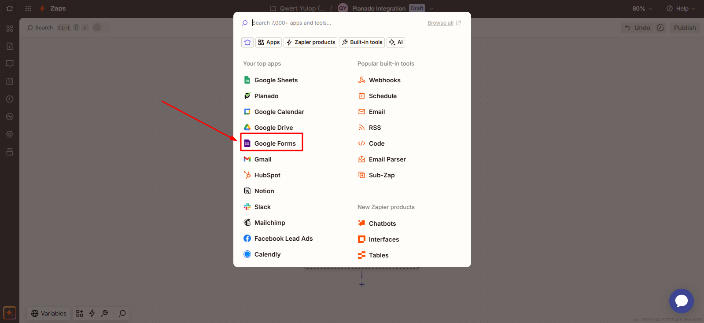Select Google Drive app
The width and height of the screenshot is (704, 323).
point(268,128)
